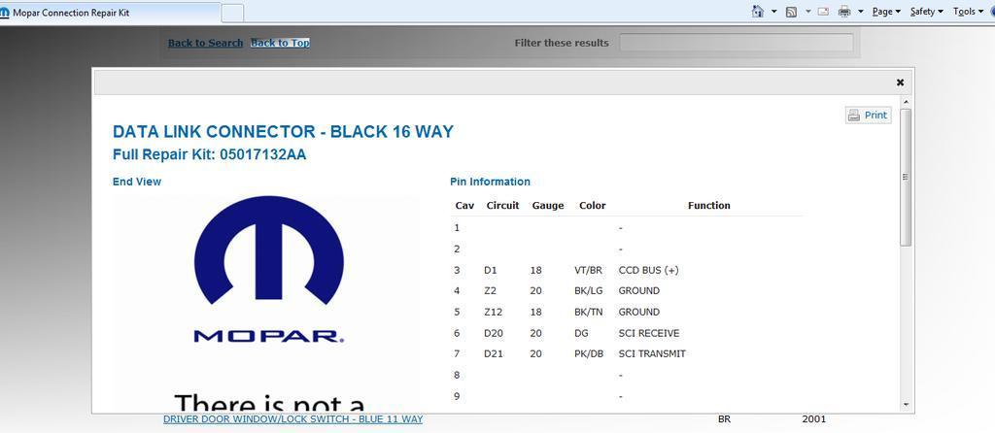Click circuit Z12 cell

coord(493,312)
